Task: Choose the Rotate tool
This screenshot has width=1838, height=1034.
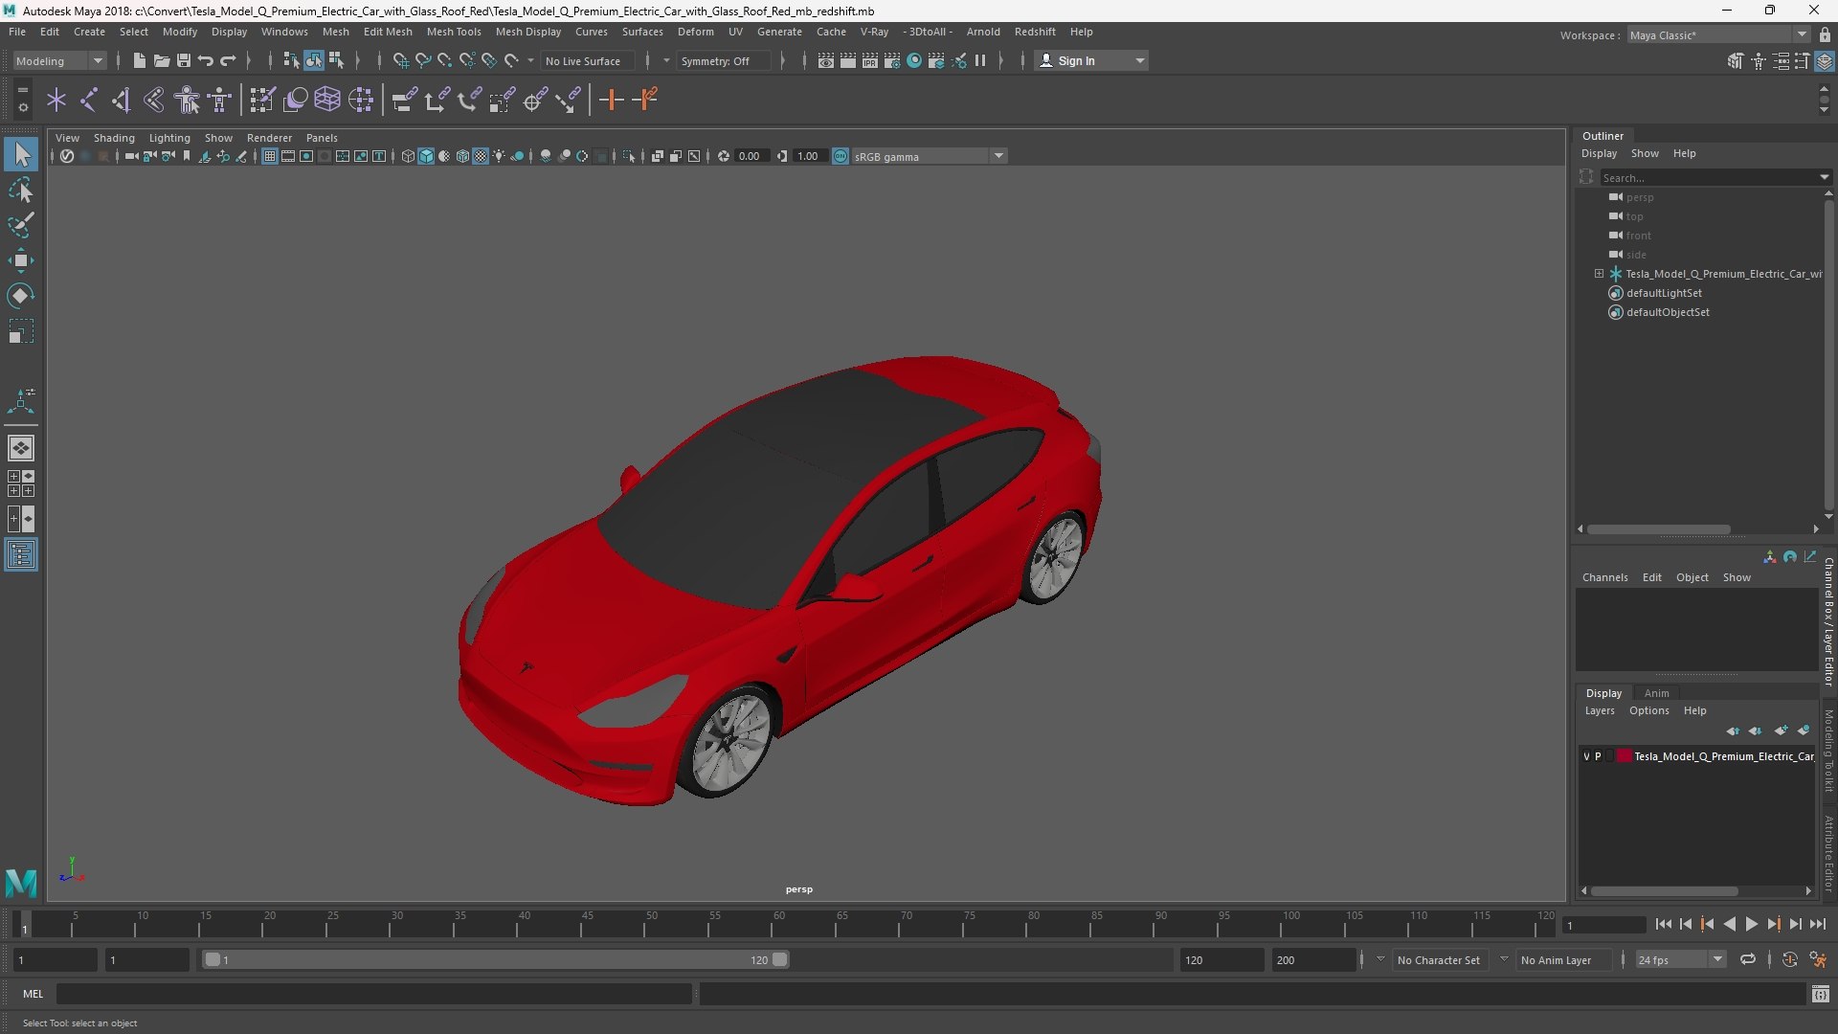Action: 21,296
